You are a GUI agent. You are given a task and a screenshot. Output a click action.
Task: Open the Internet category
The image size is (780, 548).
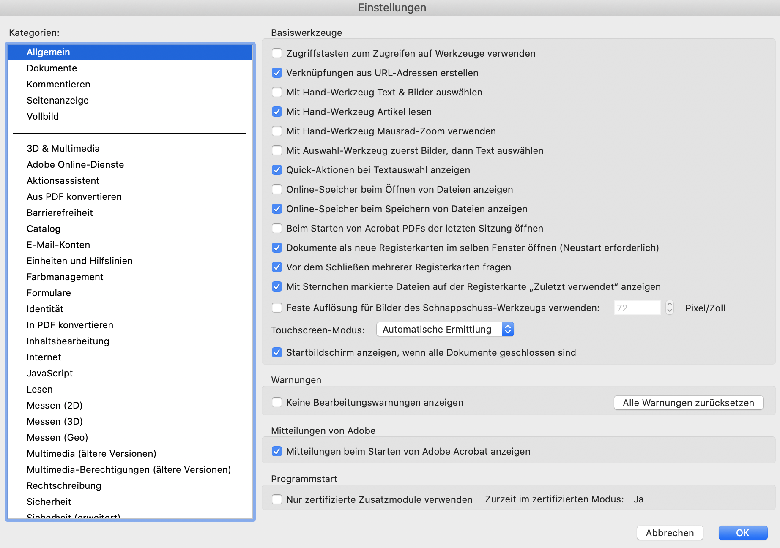130,357
